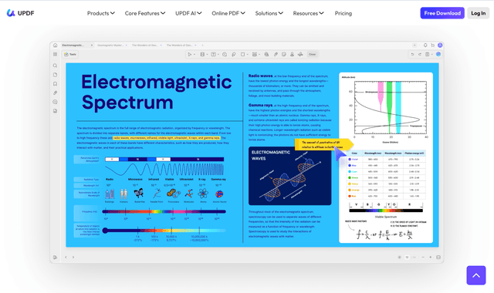Image resolution: width=494 pixels, height=293 pixels.
Task: Go to previous page arrow at bottom
Action: point(66,257)
